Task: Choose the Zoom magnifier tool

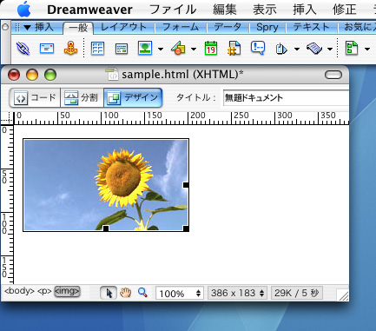Action: click(142, 293)
